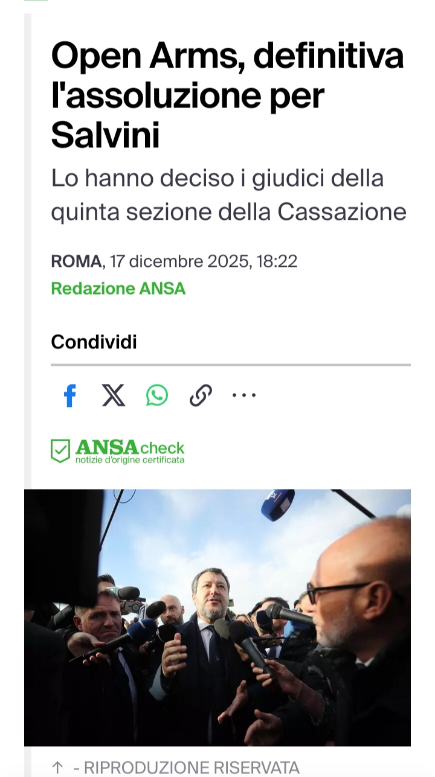435x777 pixels.
Task: Open the ANSAcheck logo text
Action: pos(130,447)
